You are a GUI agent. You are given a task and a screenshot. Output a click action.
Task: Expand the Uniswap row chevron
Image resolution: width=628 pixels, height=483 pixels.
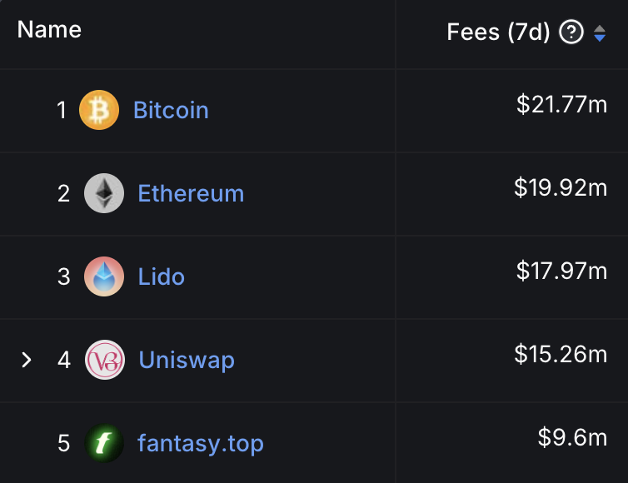pos(27,360)
